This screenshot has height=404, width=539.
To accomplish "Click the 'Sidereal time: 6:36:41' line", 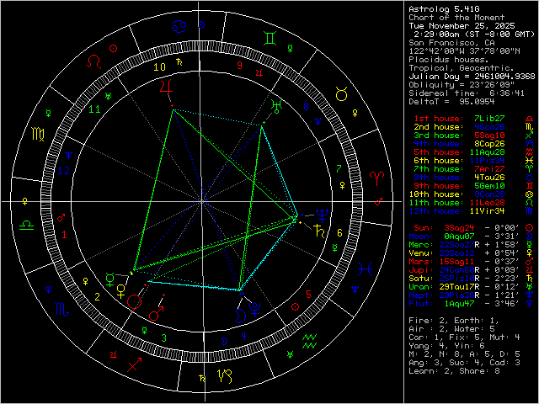I will [467, 93].
